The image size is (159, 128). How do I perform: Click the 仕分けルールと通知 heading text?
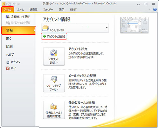pyautogui.click(x=82, y=103)
